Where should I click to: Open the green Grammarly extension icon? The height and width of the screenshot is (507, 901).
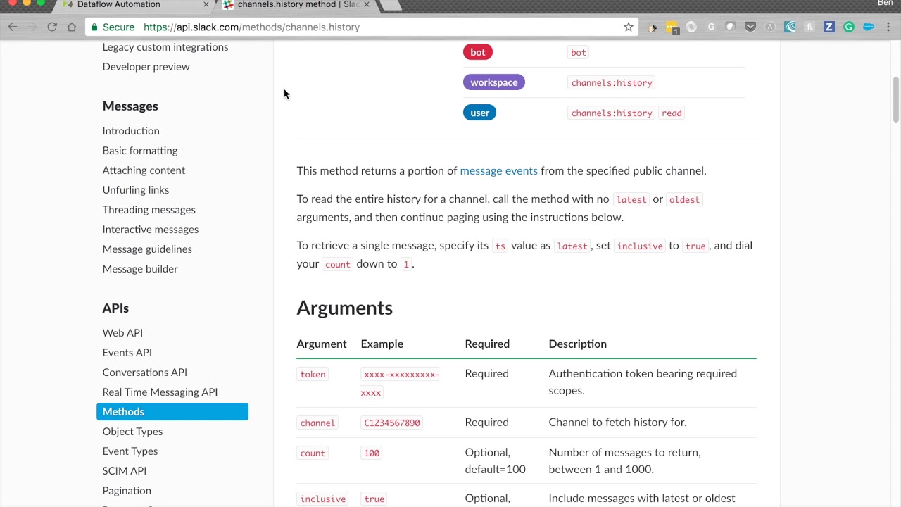click(x=849, y=27)
